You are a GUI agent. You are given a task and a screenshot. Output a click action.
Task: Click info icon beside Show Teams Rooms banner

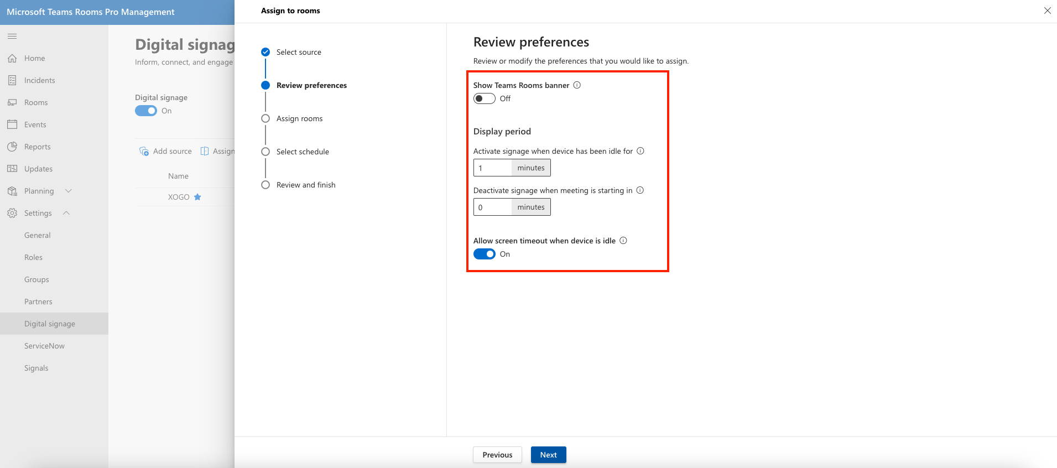(577, 85)
